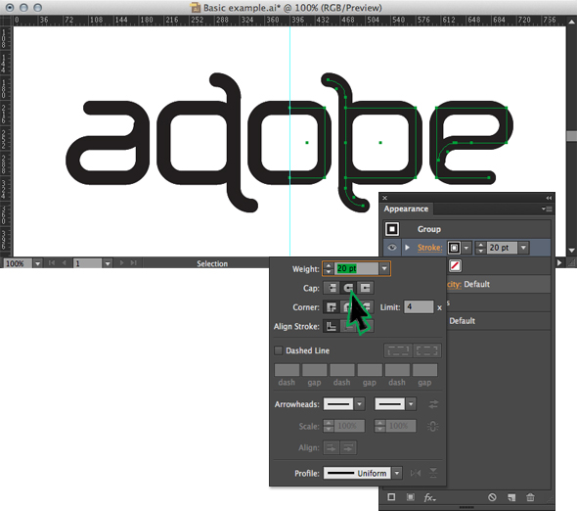This screenshot has height=511, width=577.
Task: Click the second arrowhead Align icon
Action: coord(348,447)
